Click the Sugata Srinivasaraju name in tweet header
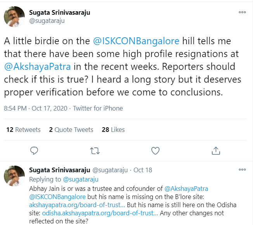Screen dimensions: 253x225 [60, 12]
